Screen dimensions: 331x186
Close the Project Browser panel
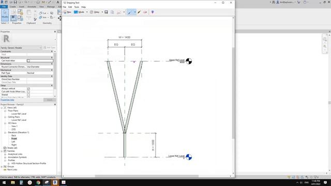(55, 104)
